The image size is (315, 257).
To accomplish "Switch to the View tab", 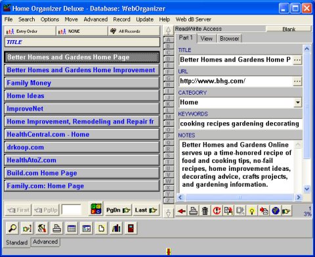I will (x=206, y=39).
